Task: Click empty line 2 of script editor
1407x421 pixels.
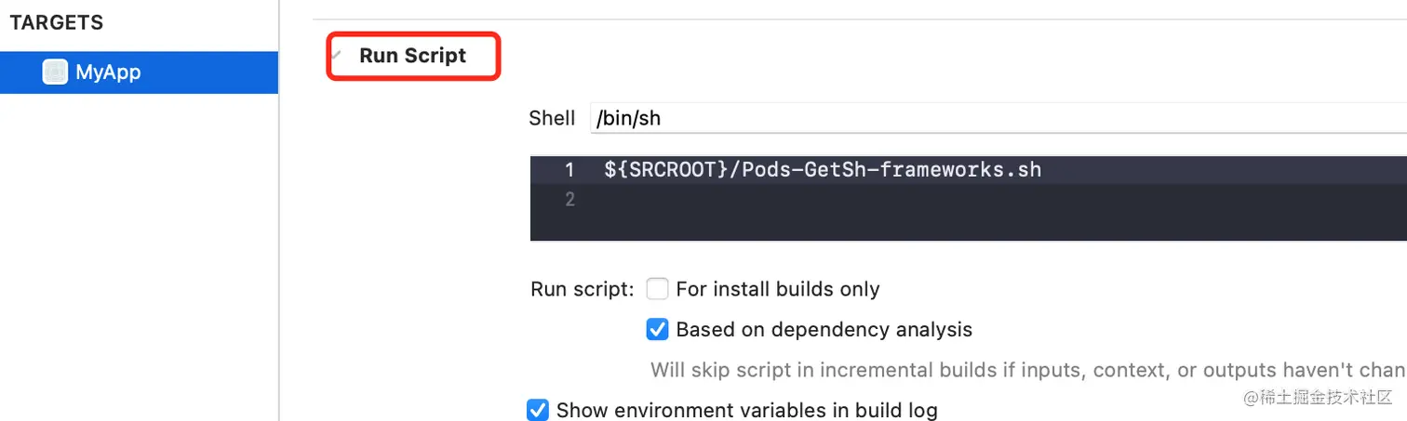Action: [x=837, y=199]
